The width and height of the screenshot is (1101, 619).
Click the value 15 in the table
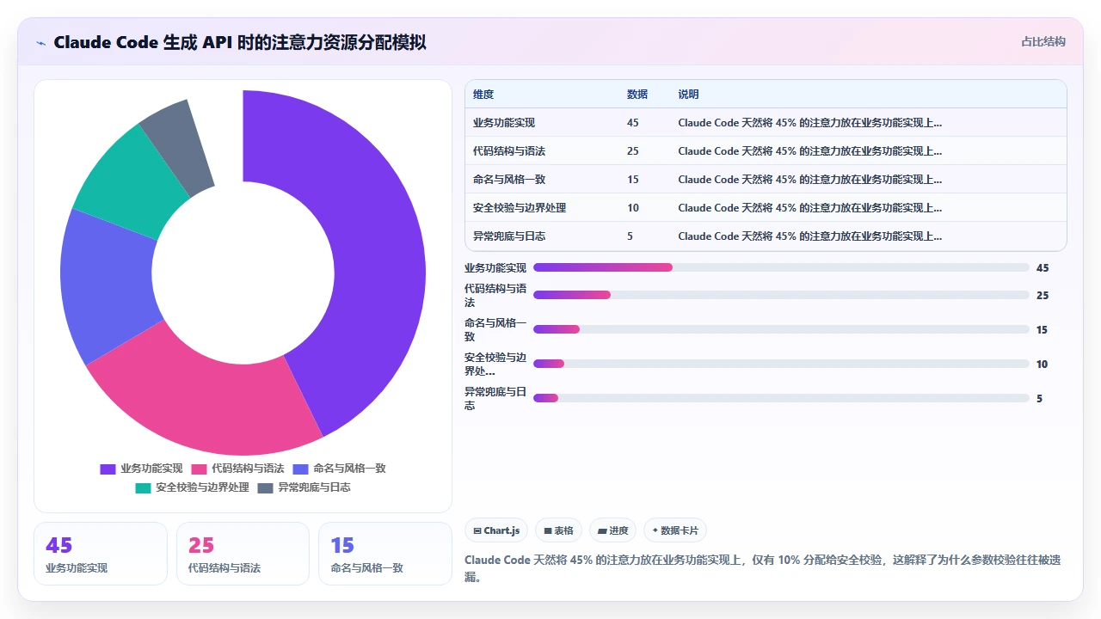point(633,180)
